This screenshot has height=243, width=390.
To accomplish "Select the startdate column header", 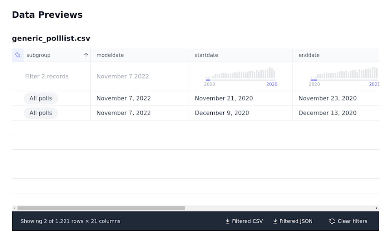I will tap(241, 55).
